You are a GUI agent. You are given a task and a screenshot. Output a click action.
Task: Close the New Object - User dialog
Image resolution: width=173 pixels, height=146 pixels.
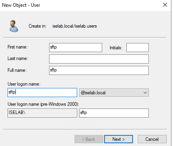pos(165,5)
